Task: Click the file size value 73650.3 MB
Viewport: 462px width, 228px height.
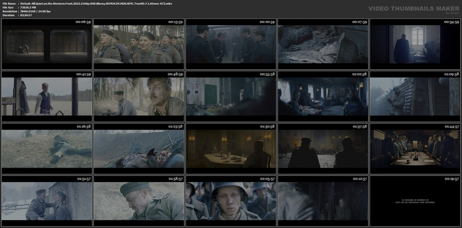Action: coord(28,7)
